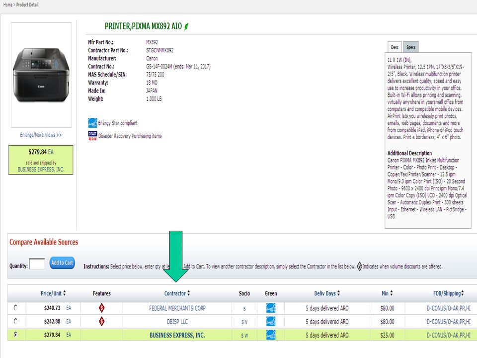The image size is (477, 358).
Task: Sort sources by Contractor column
Action: (x=177, y=293)
